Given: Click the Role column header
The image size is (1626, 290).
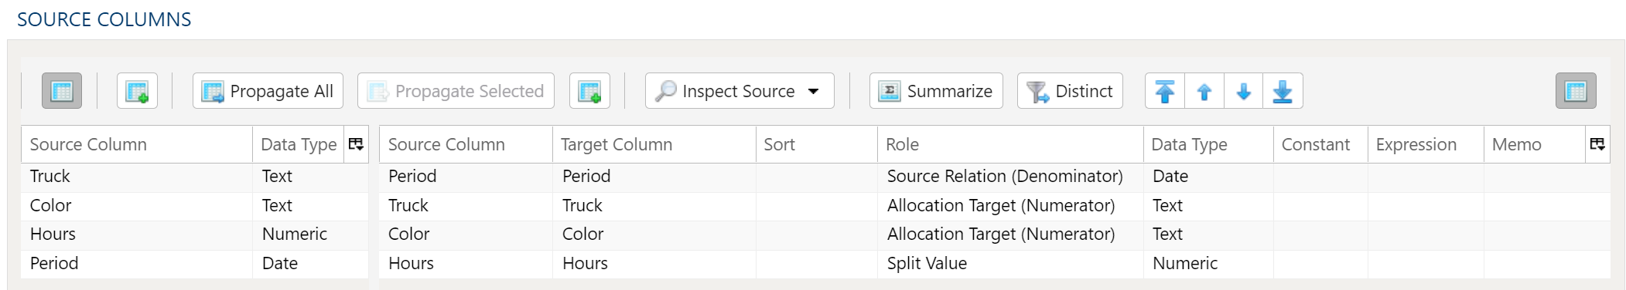Looking at the screenshot, I should point(1010,144).
